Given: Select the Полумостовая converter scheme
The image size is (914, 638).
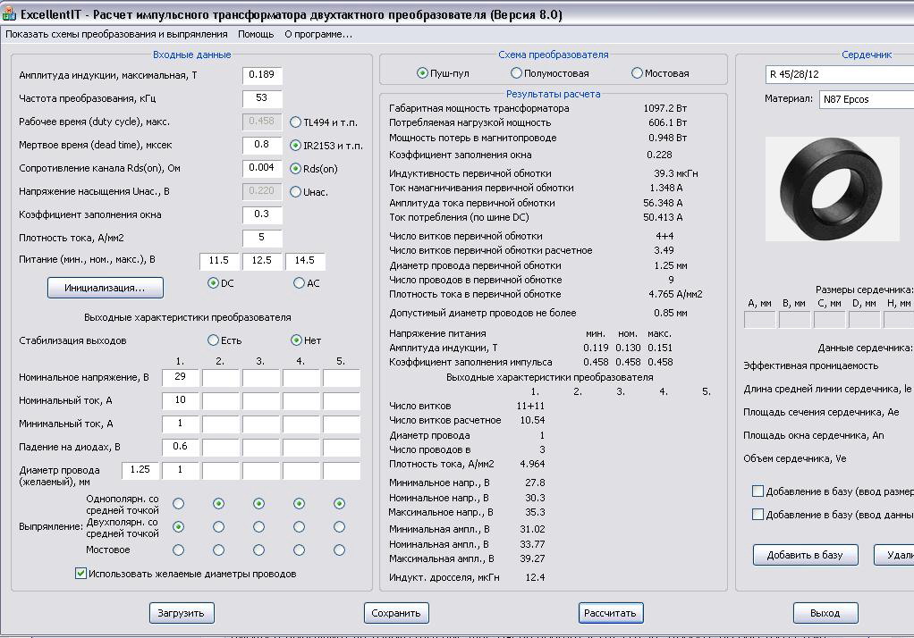Looking at the screenshot, I should (x=516, y=73).
